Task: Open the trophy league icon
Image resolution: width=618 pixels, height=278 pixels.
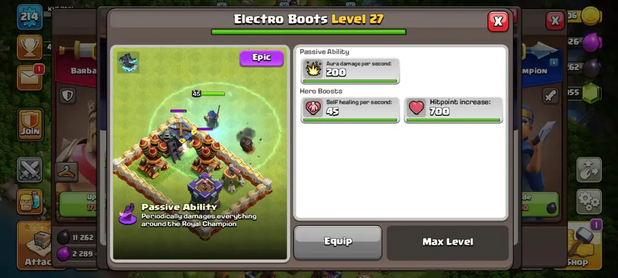Action: click(30, 47)
